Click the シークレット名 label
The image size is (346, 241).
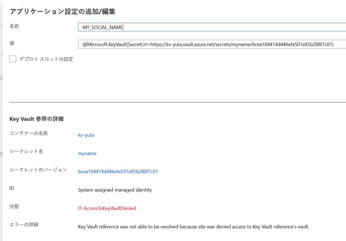(26, 152)
